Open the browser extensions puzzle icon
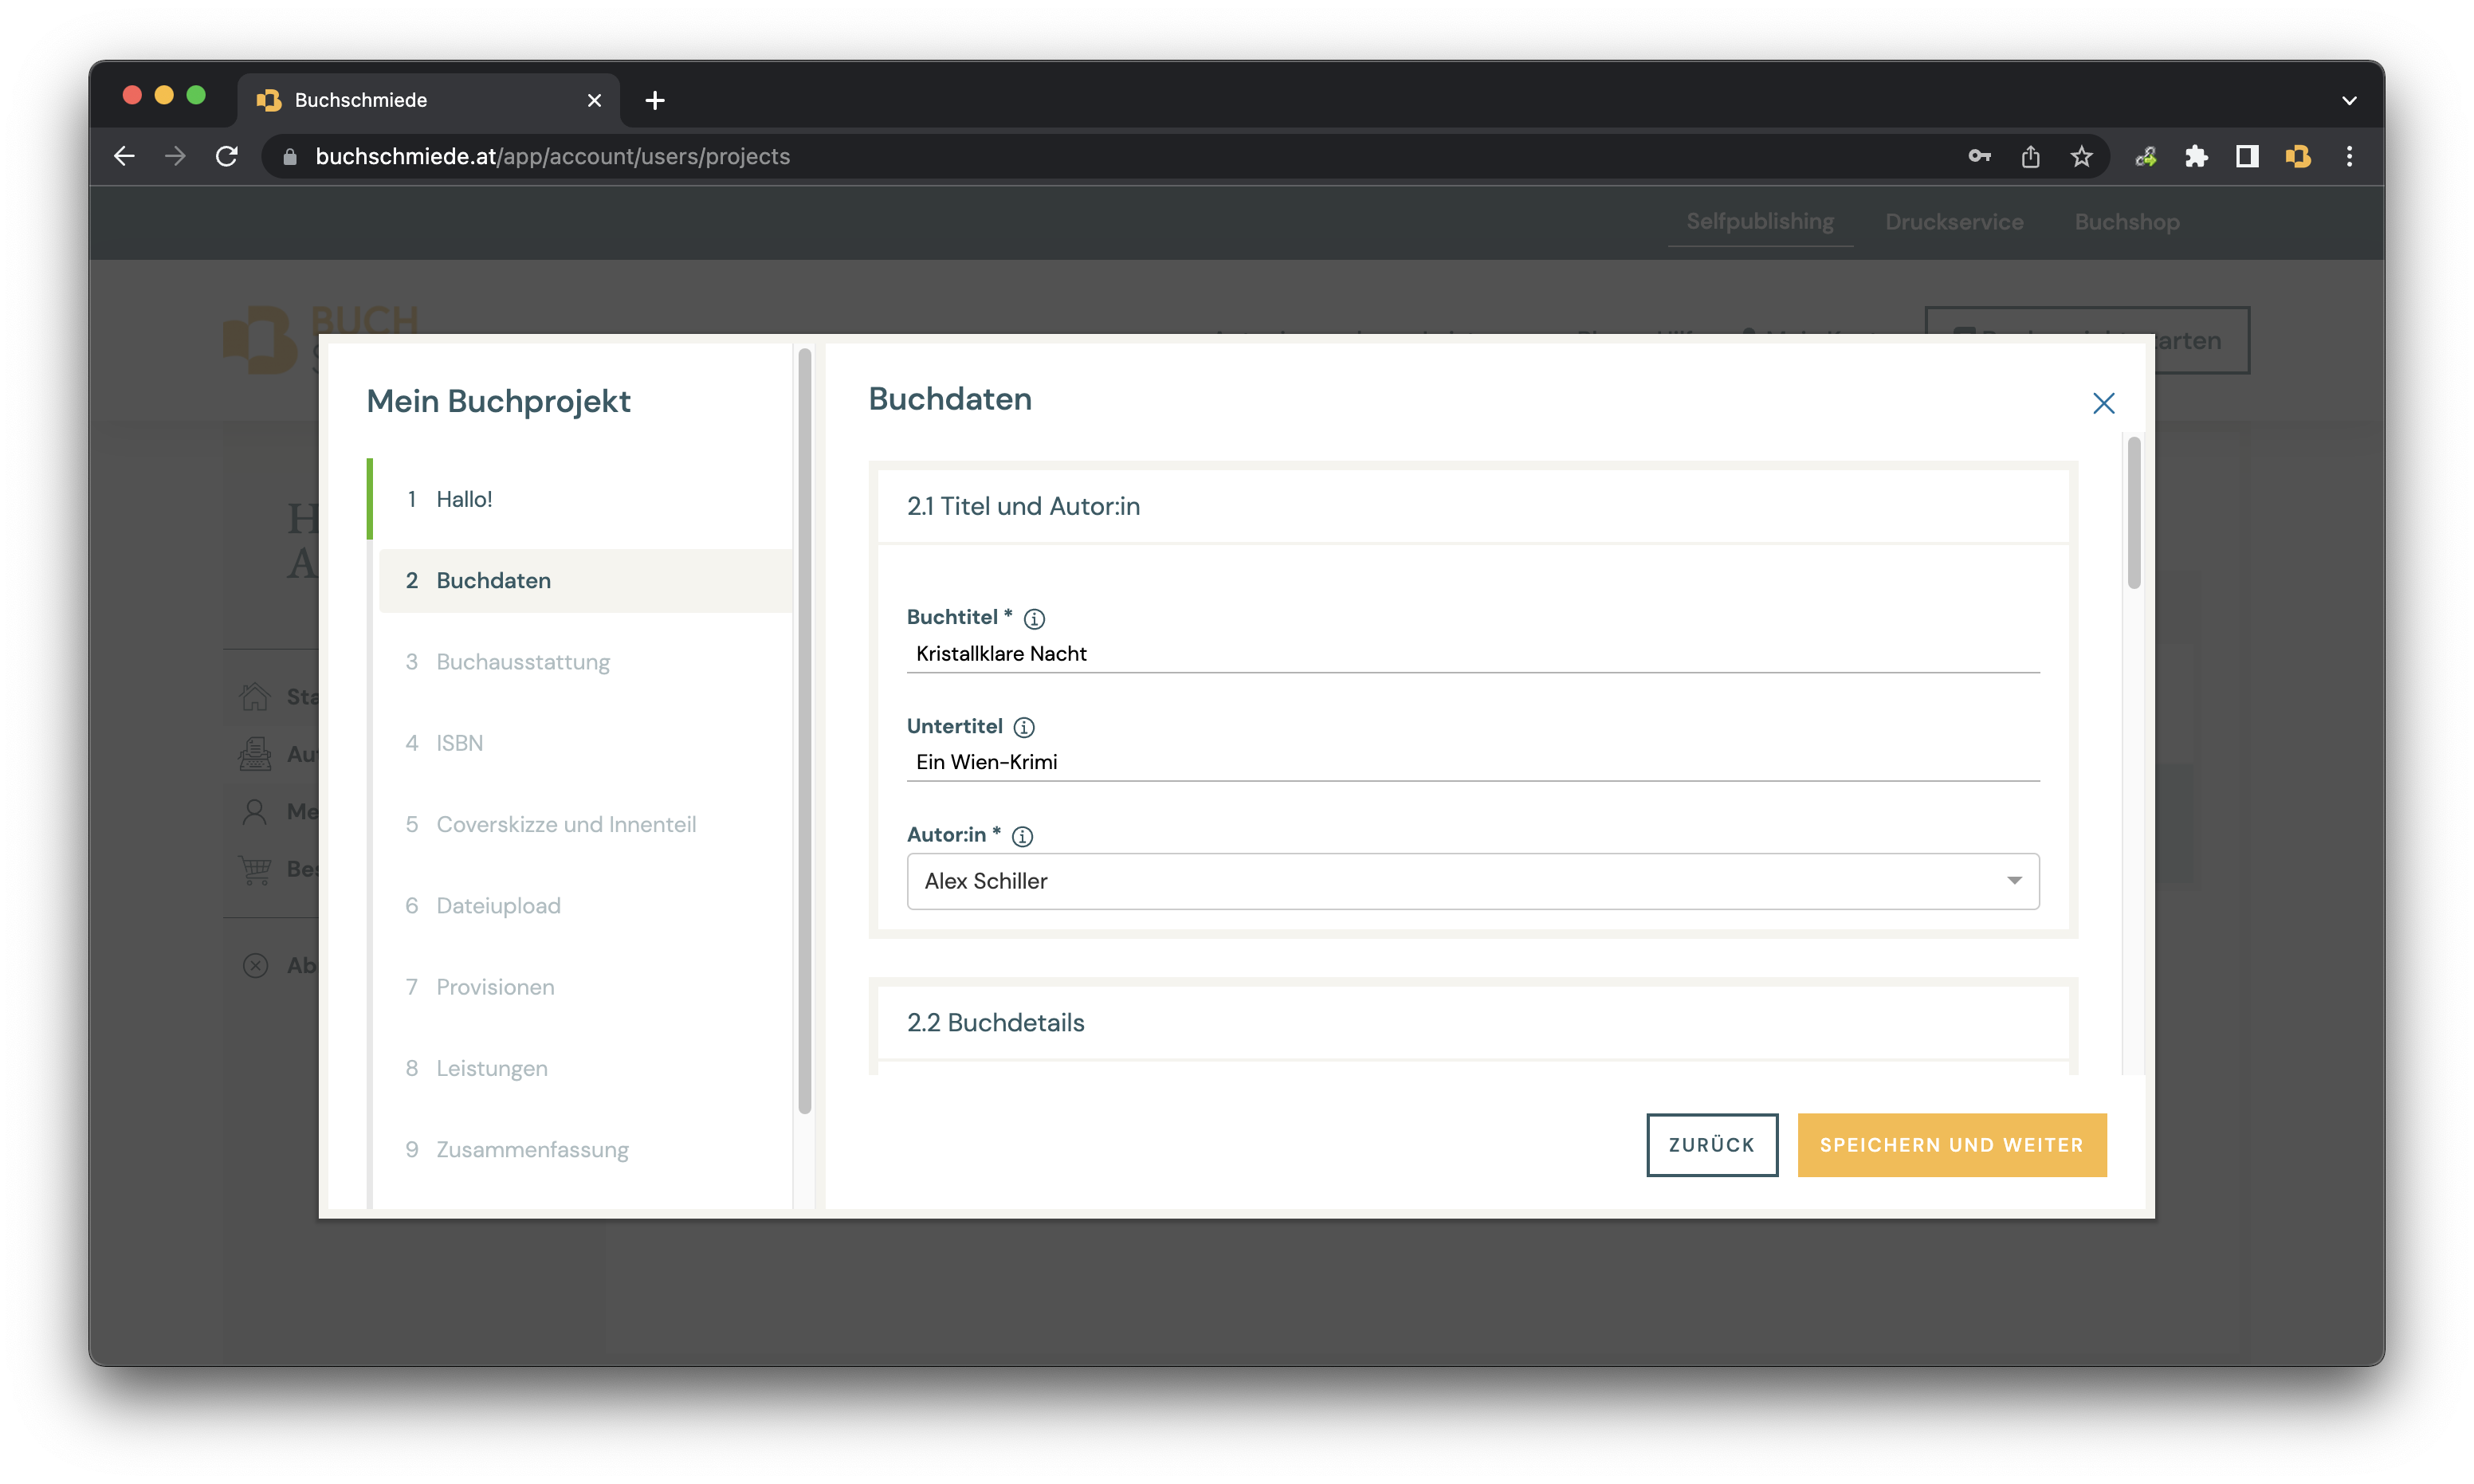The height and width of the screenshot is (1484, 2474). tap(2196, 156)
